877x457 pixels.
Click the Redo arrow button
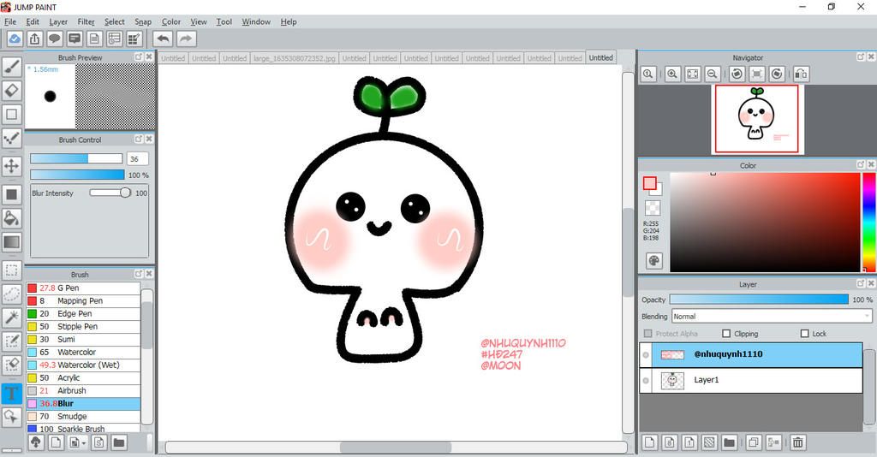tap(186, 39)
